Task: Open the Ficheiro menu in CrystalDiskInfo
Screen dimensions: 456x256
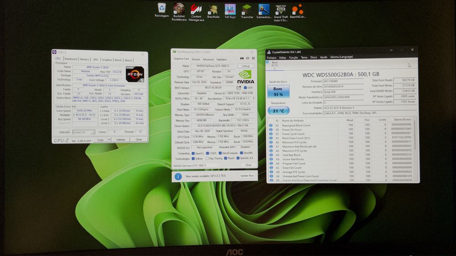Action: click(272, 58)
